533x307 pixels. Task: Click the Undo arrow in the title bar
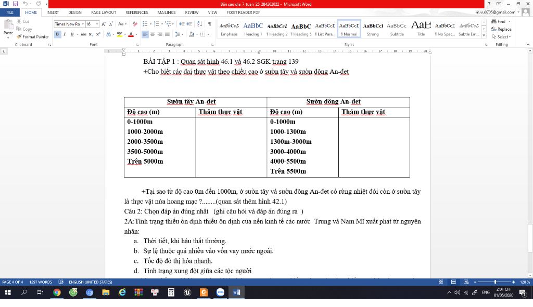(x=25, y=4)
